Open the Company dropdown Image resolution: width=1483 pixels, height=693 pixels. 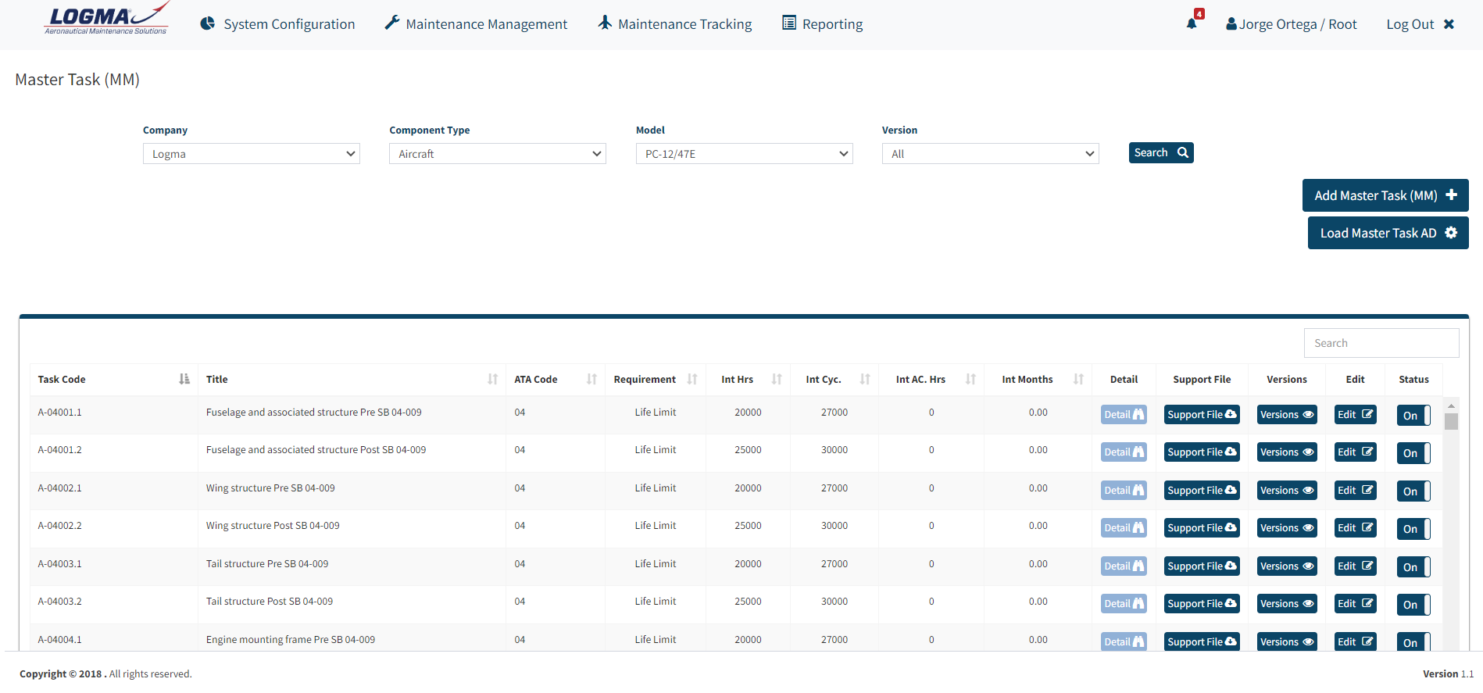pyautogui.click(x=252, y=154)
